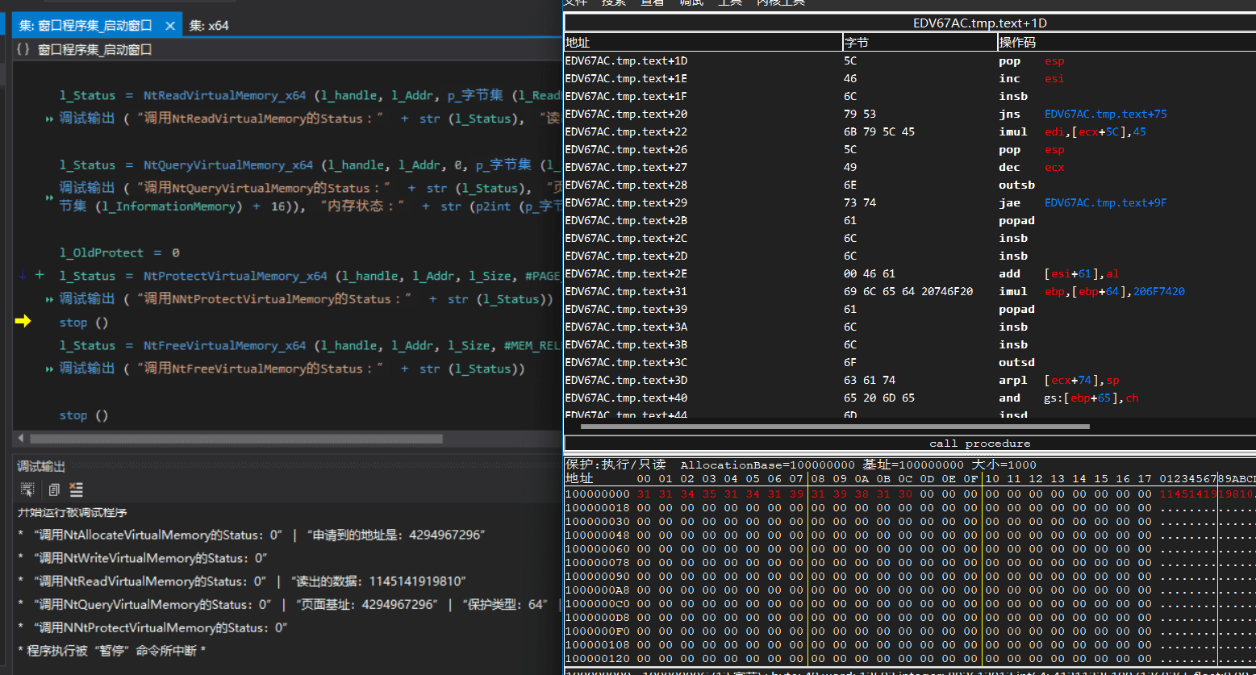Click the last stop () line in editor
Screen dimensions: 1256x675
[83, 415]
